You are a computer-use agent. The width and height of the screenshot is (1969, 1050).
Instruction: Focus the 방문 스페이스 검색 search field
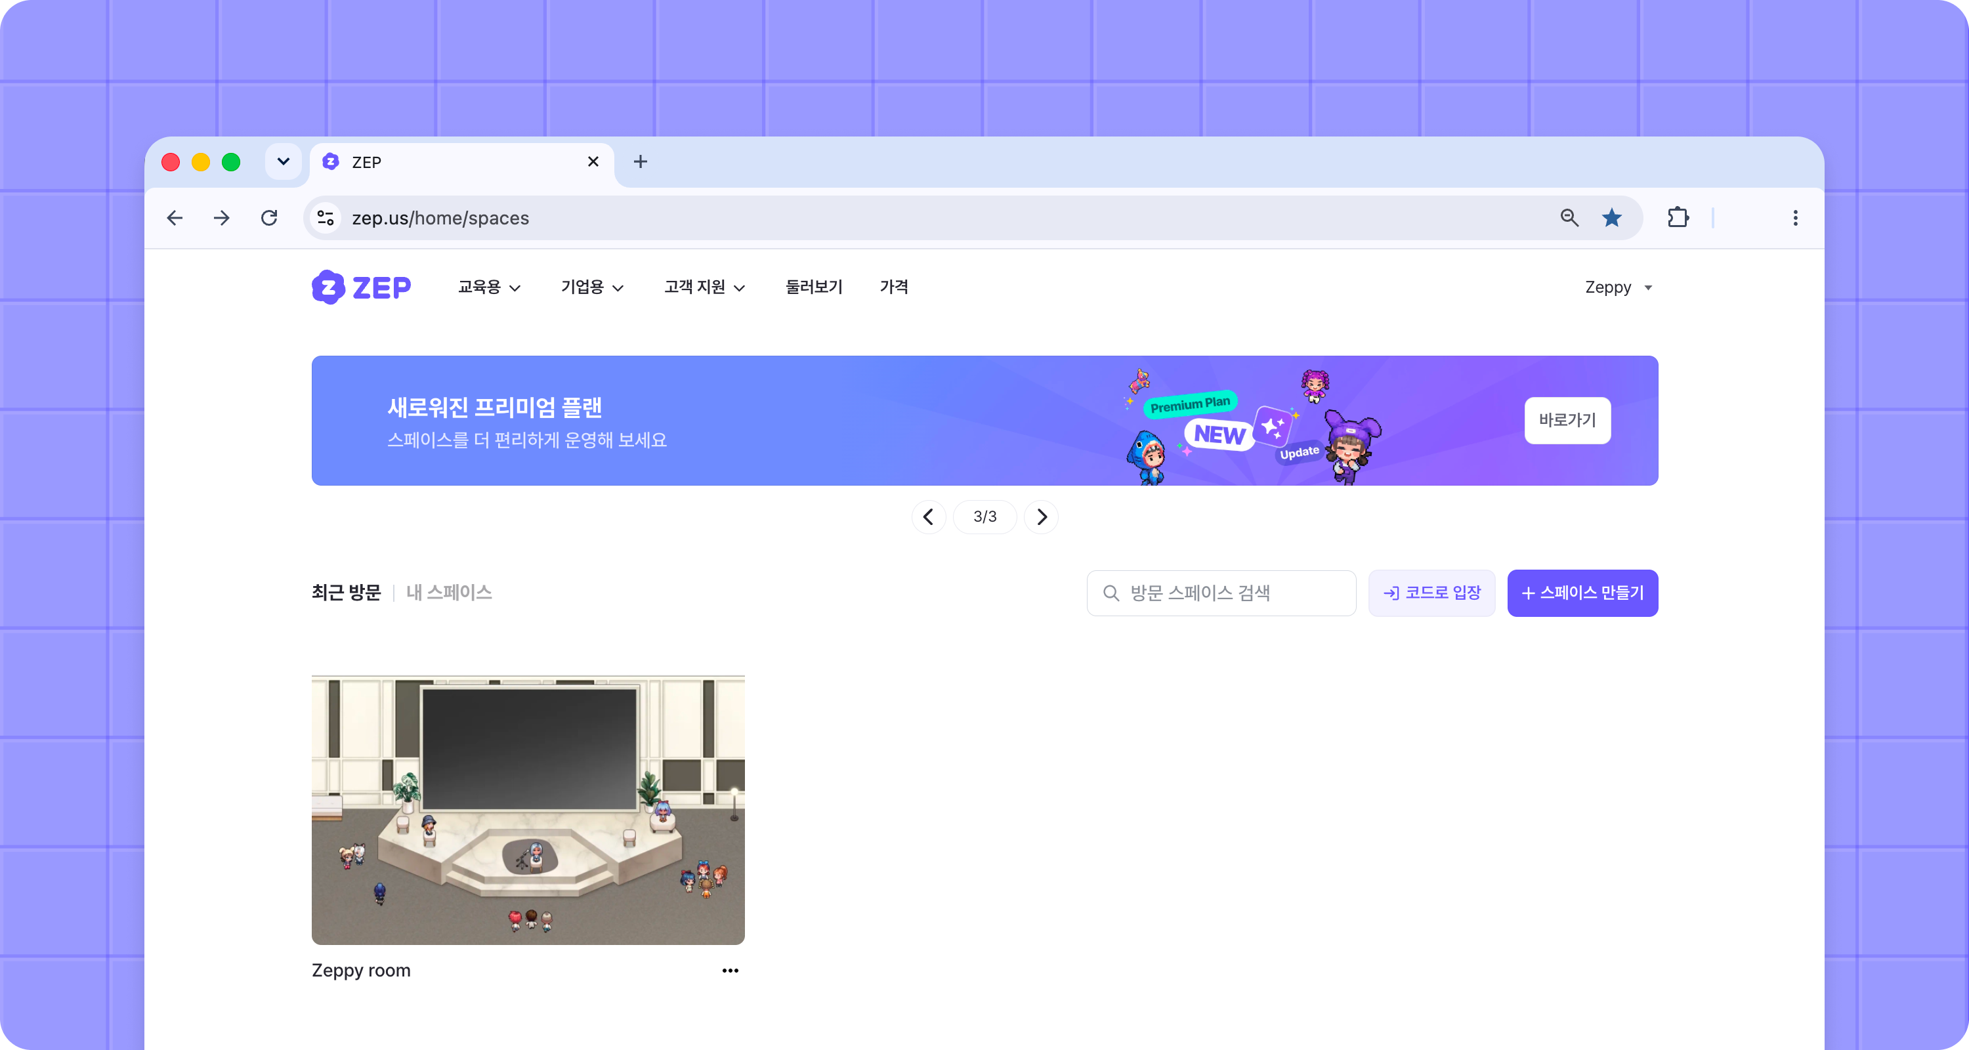(1221, 593)
